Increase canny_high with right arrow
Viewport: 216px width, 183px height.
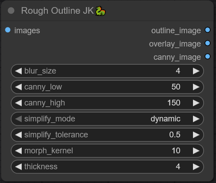196,103
